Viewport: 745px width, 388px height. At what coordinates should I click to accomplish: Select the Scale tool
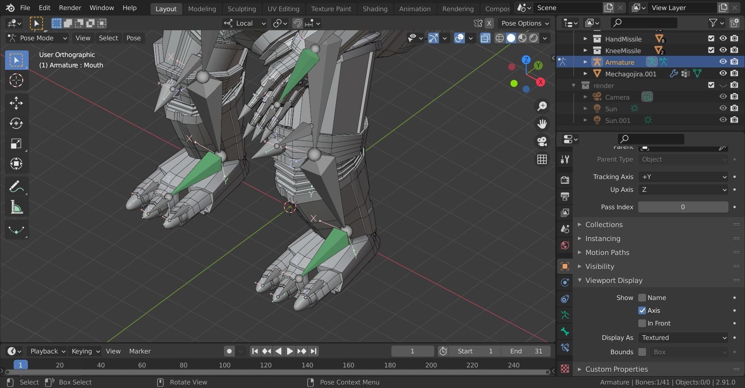coord(16,144)
